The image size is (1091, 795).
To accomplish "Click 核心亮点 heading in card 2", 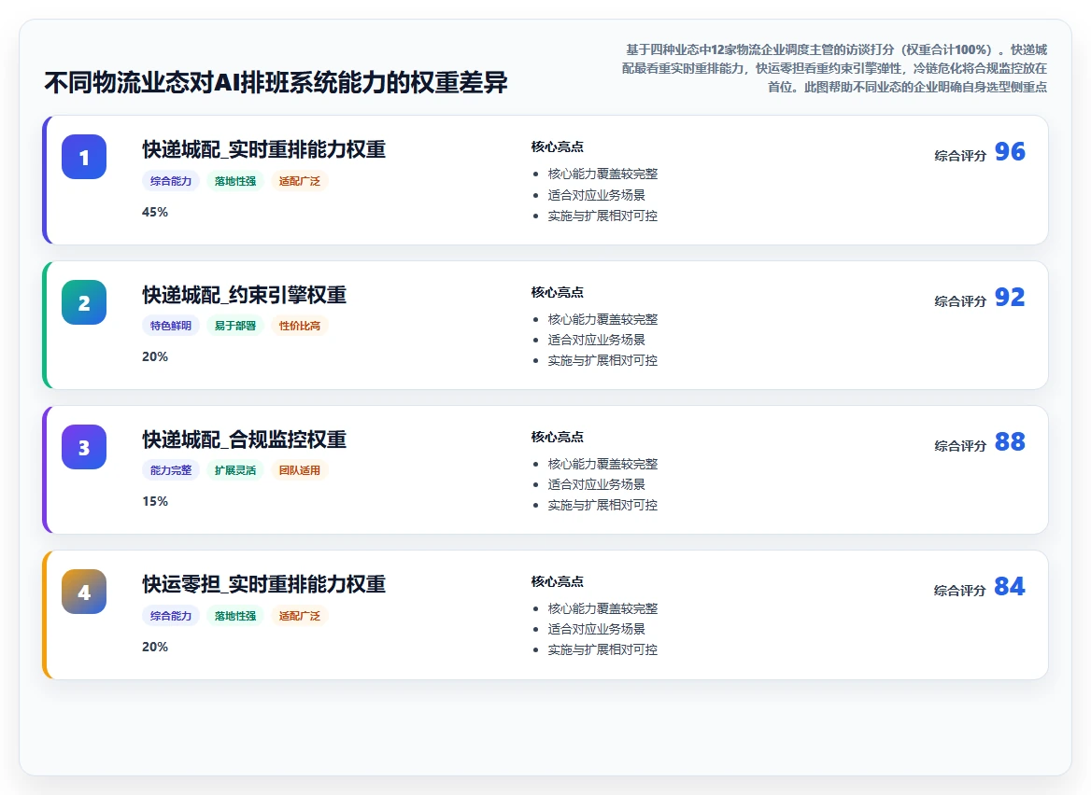I will [558, 292].
